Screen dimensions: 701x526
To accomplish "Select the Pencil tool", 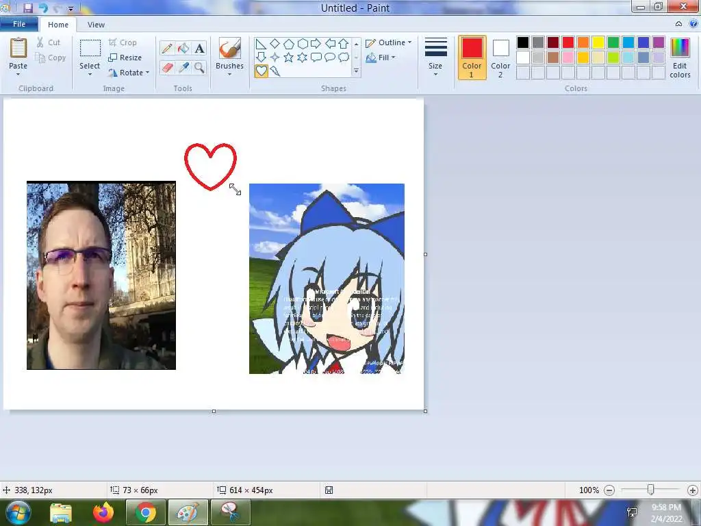I will 167,49.
